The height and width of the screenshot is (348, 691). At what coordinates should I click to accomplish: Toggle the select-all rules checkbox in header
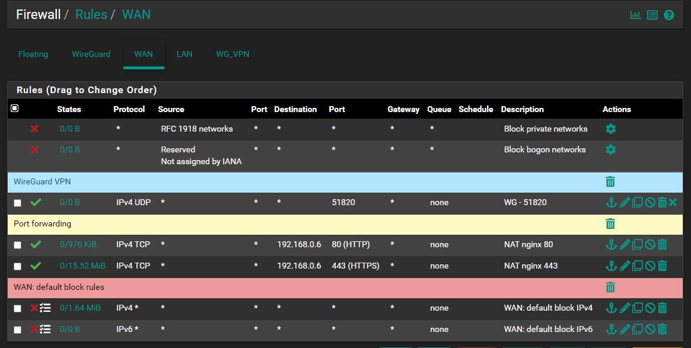(15, 108)
